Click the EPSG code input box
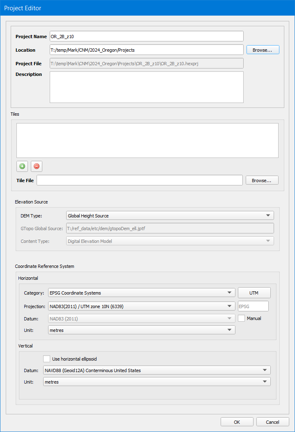The width and height of the screenshot is (295, 432). [253, 306]
